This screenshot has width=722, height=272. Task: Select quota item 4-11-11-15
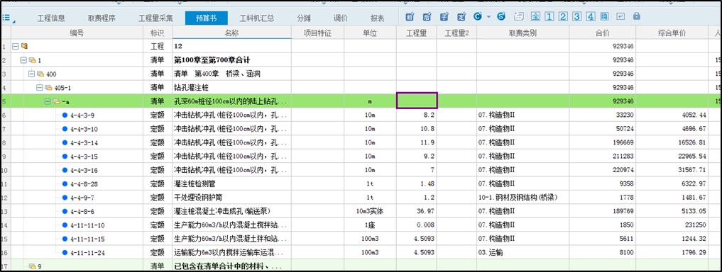88,239
